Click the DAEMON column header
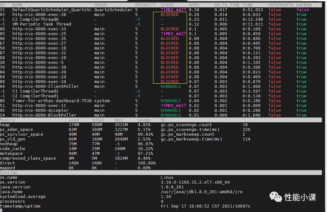Screen dimensions: 327x212 (304, 5)
